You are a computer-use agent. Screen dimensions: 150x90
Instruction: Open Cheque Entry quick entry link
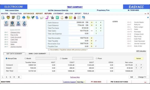point(15,32)
